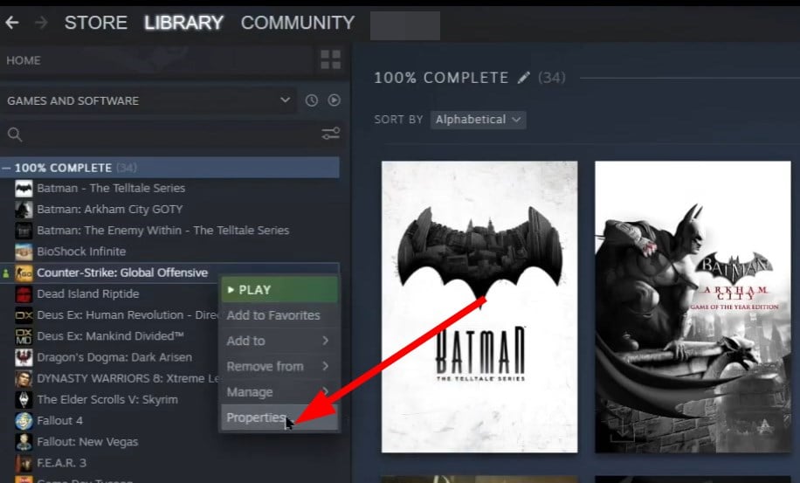Image resolution: width=800 pixels, height=483 pixels.
Task: Click BioShock Infinite list icon
Action: coord(24,252)
